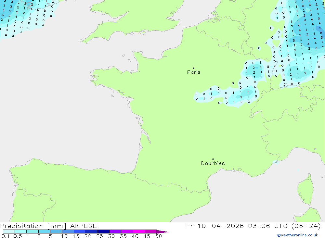Pick the 0.1–0.5 mm lightest legend swatch
The height and width of the screenshot is (238, 325).
9,232
